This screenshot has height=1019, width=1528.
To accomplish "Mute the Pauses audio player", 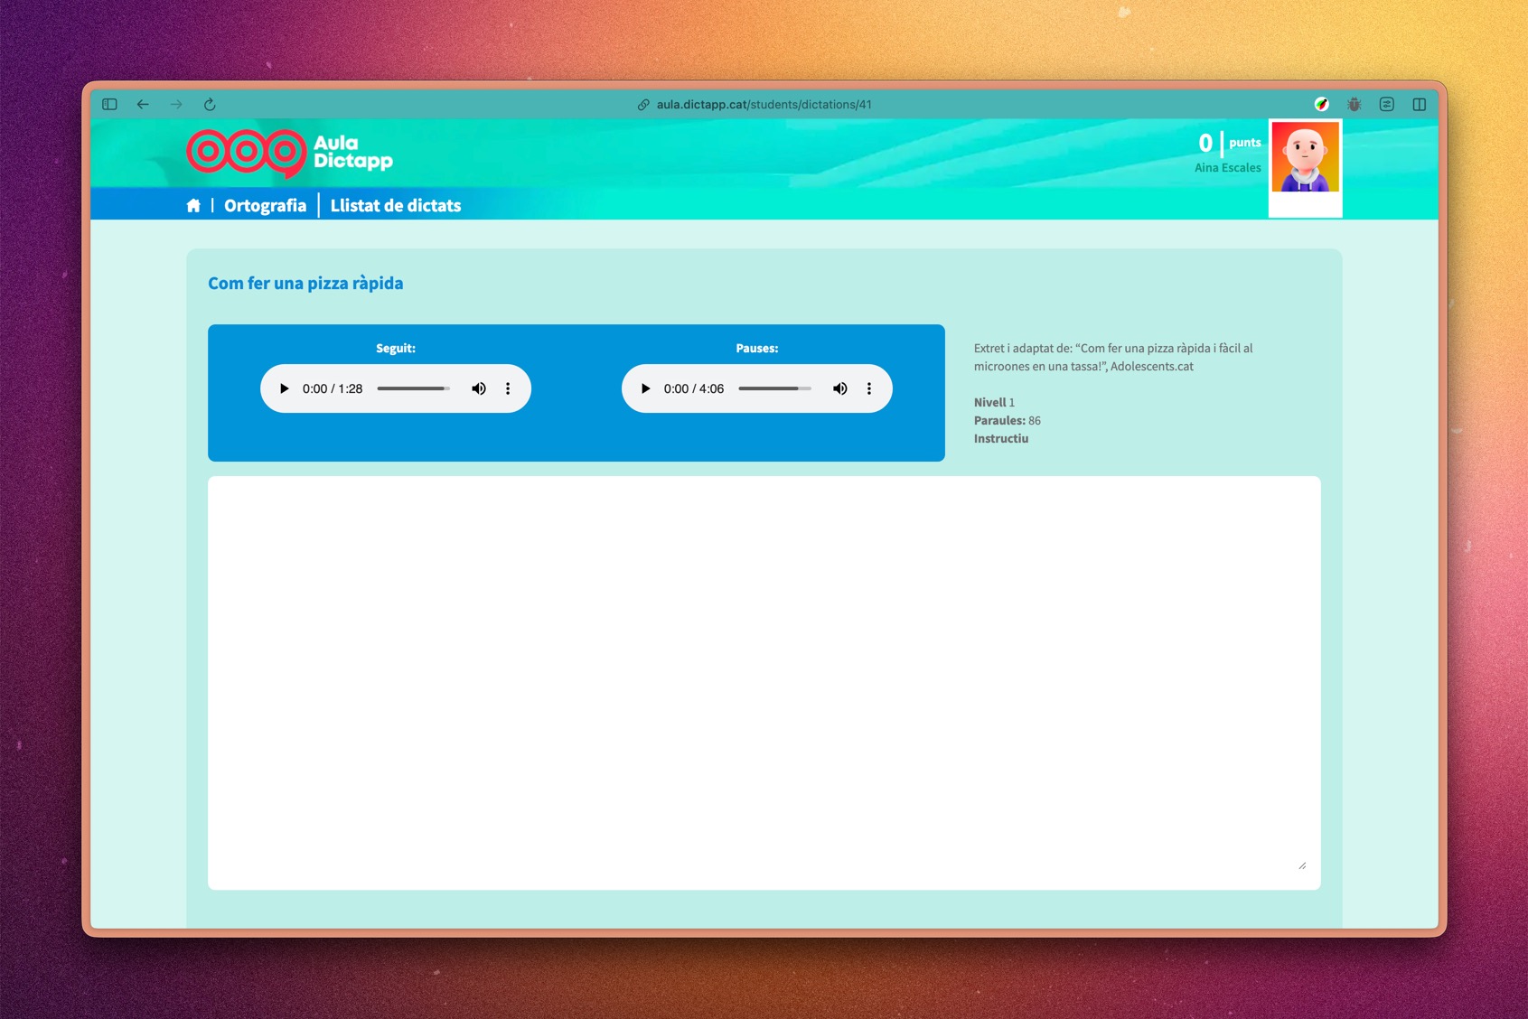I will pyautogui.click(x=840, y=388).
